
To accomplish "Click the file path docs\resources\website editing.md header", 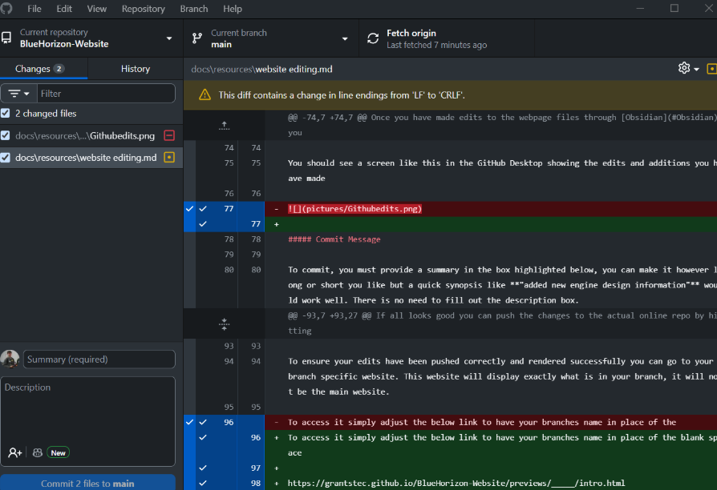I will click(261, 69).
